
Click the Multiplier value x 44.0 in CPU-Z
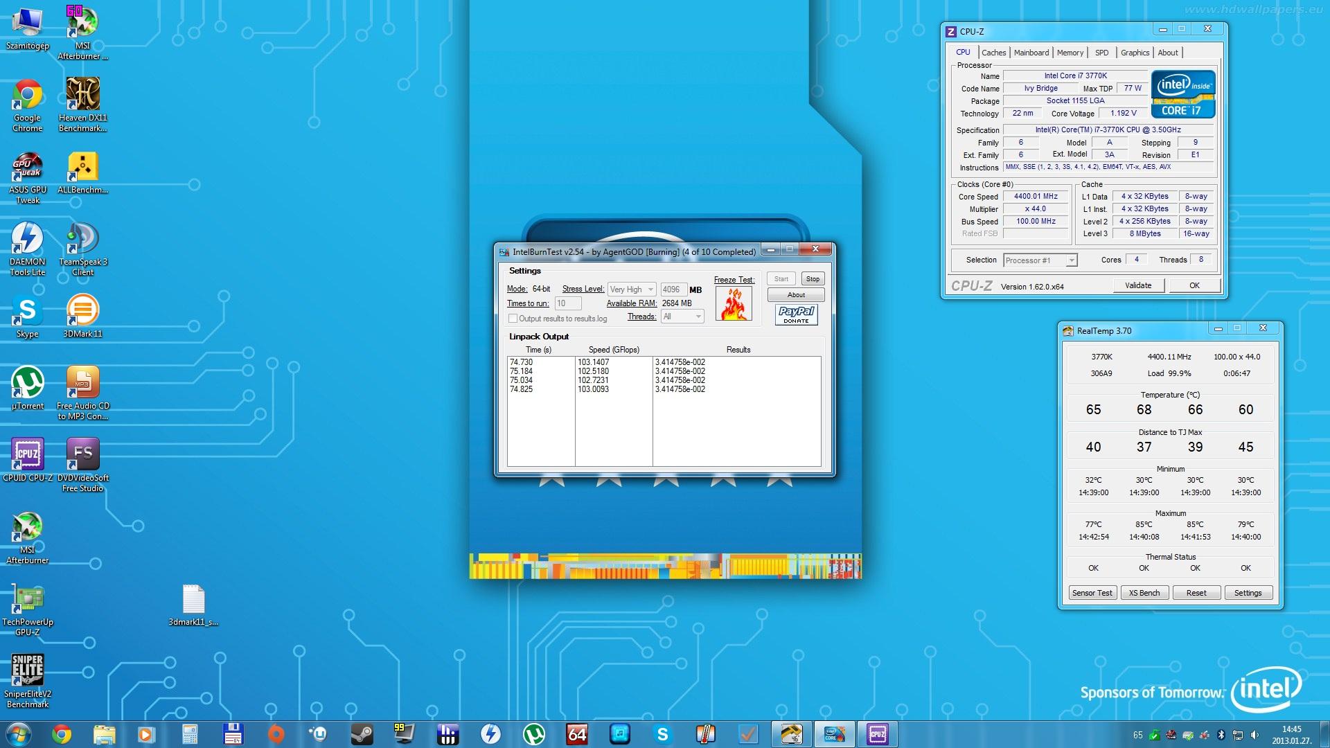pos(1036,209)
